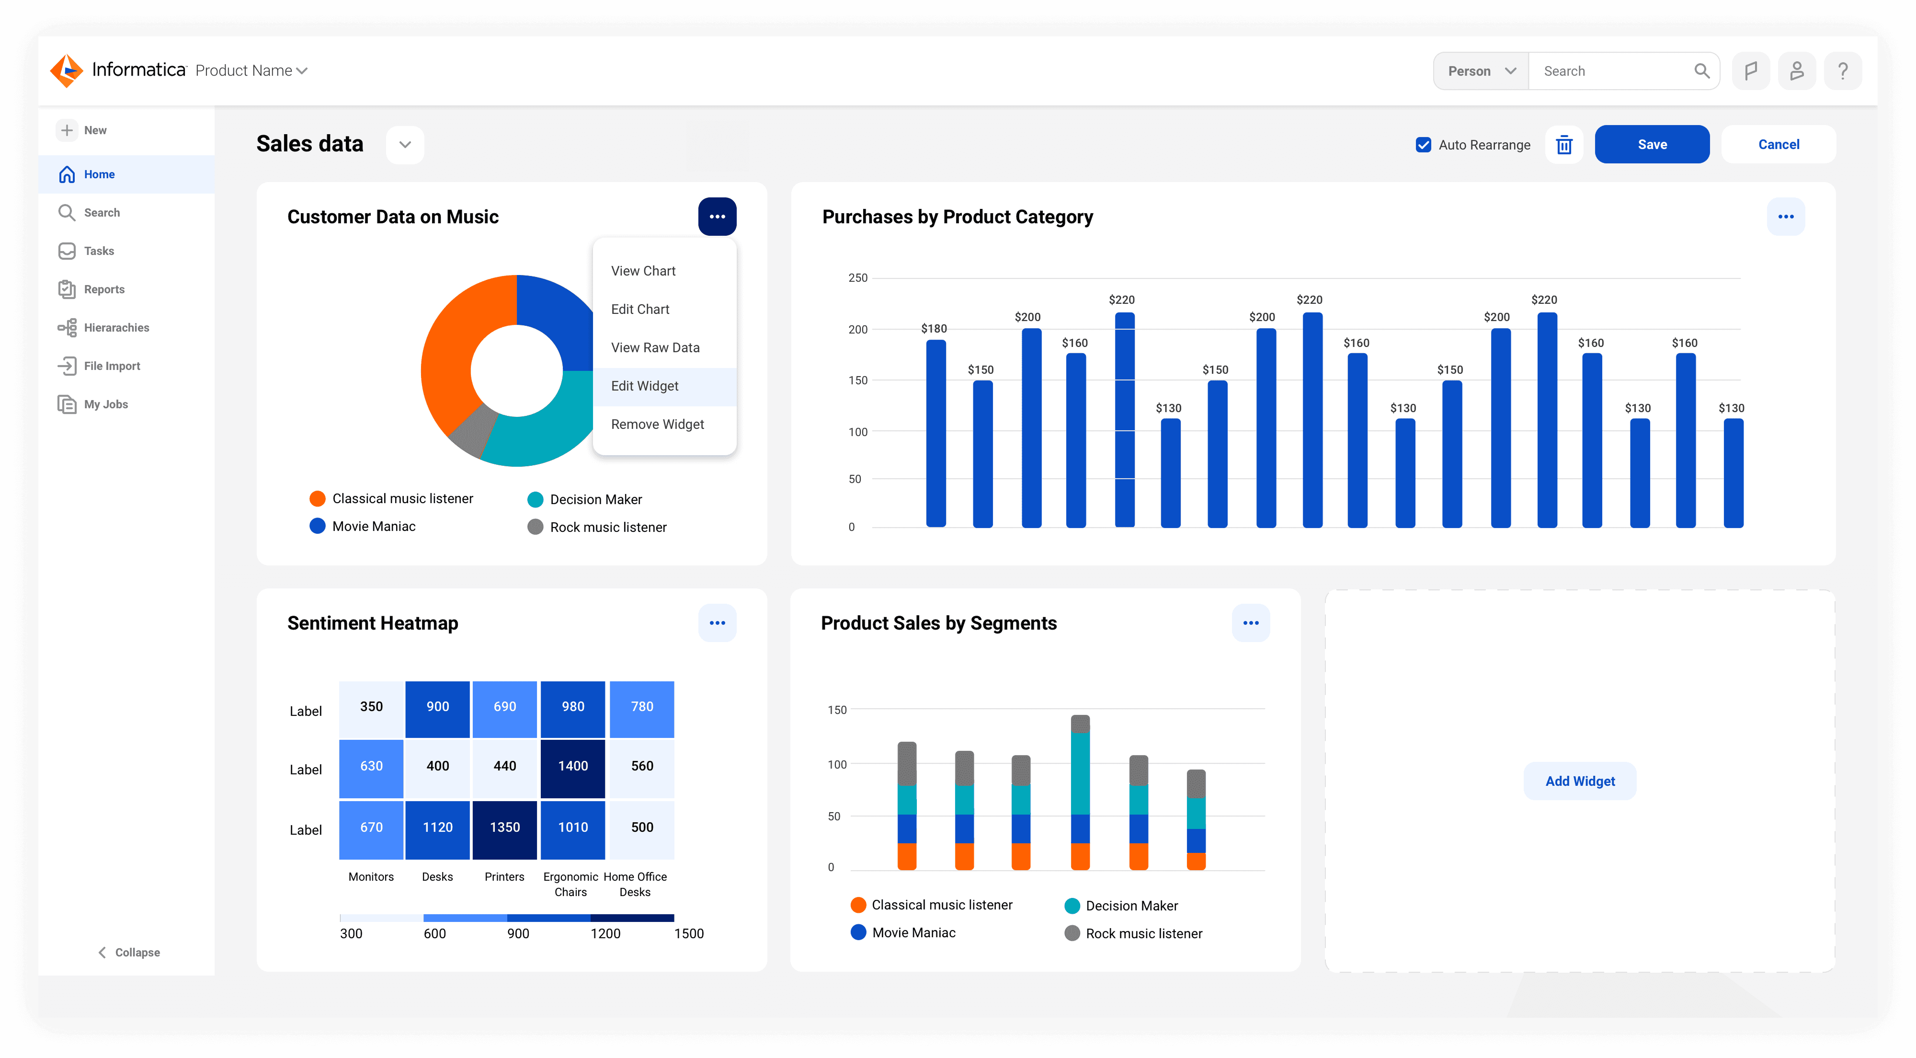Choose View Raw Data option
1916x1058 pixels.
(x=654, y=347)
